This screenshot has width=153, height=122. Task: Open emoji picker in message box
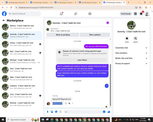point(104,112)
